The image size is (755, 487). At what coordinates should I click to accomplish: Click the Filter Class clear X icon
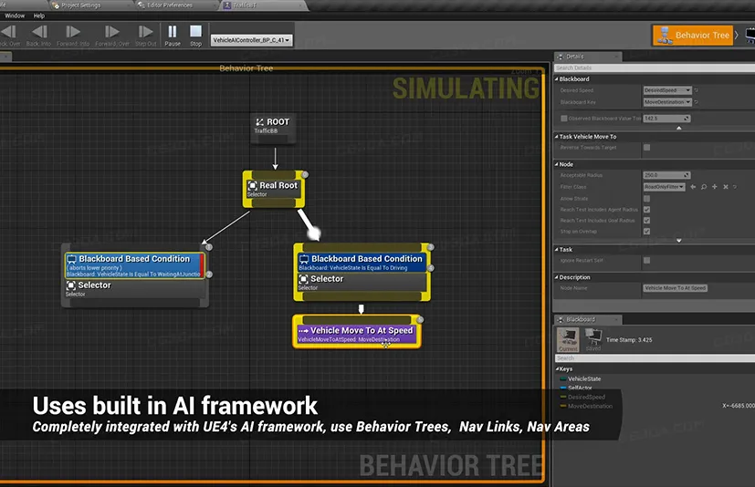point(726,187)
